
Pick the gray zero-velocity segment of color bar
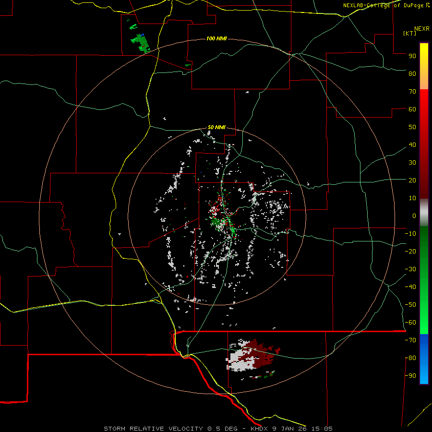(424, 213)
